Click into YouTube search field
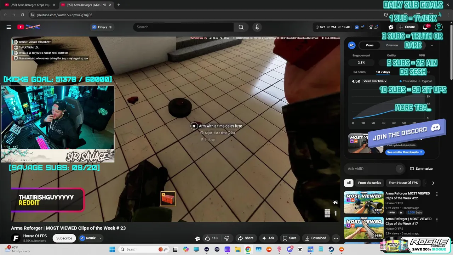This screenshot has width=453, height=255. click(183, 27)
